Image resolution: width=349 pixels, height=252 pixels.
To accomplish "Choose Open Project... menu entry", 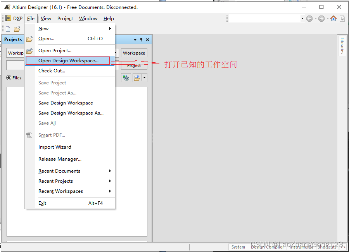I will click(x=70, y=51).
